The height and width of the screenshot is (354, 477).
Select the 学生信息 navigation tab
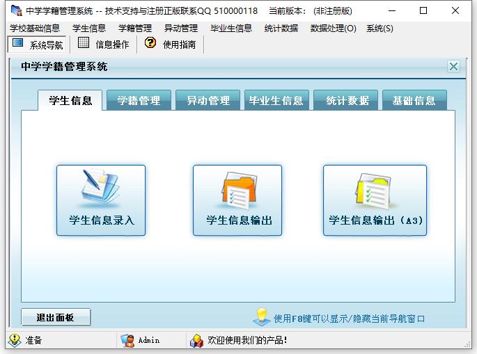(70, 100)
